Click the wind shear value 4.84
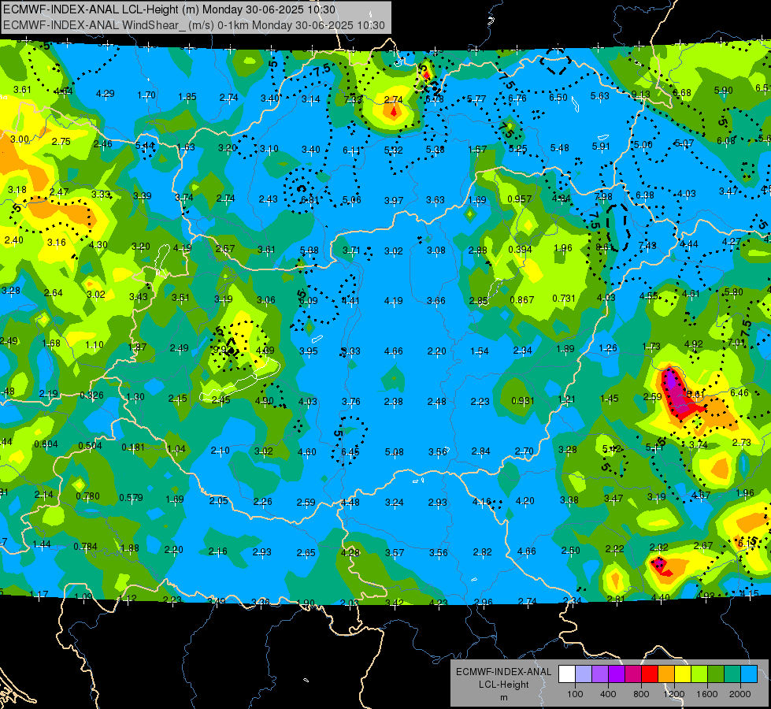The image size is (771, 709). point(561,199)
